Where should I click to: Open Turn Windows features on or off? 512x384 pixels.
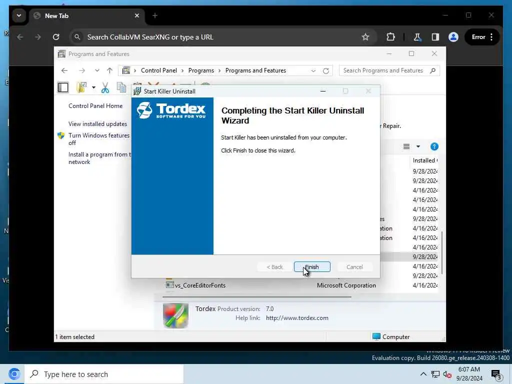[99, 139]
